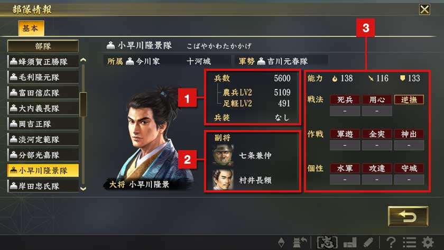The width and height of the screenshot is (444, 250).
Task: Open settings gear icon in bottom bar
Action: coord(428,243)
